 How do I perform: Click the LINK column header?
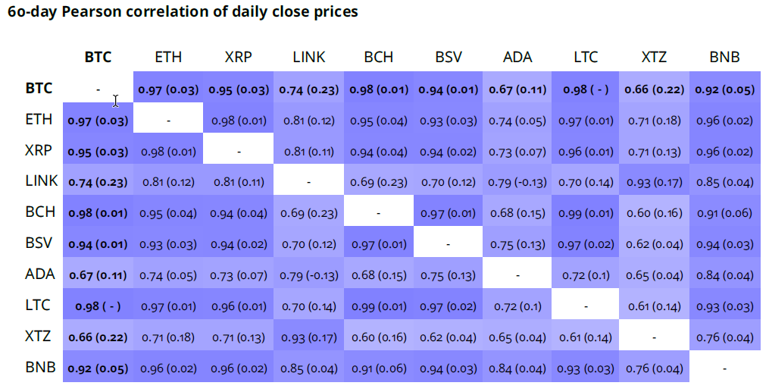click(308, 57)
